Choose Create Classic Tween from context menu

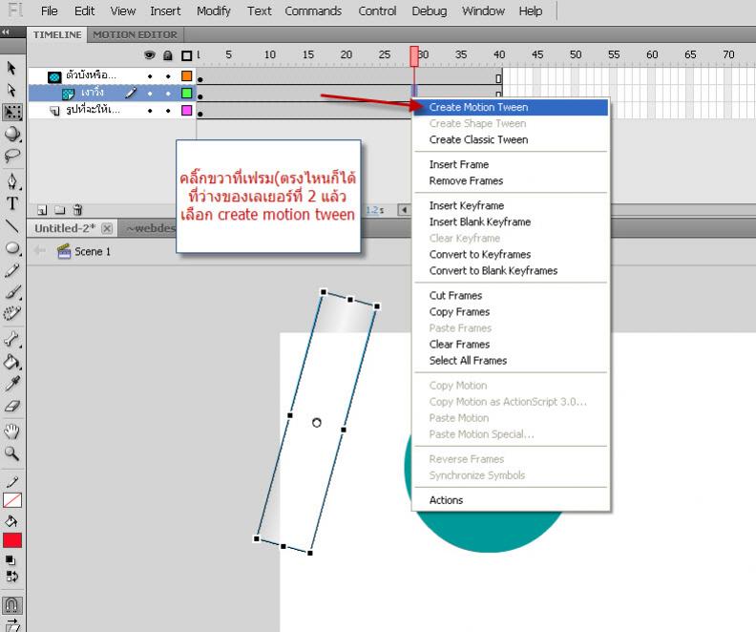point(510,139)
